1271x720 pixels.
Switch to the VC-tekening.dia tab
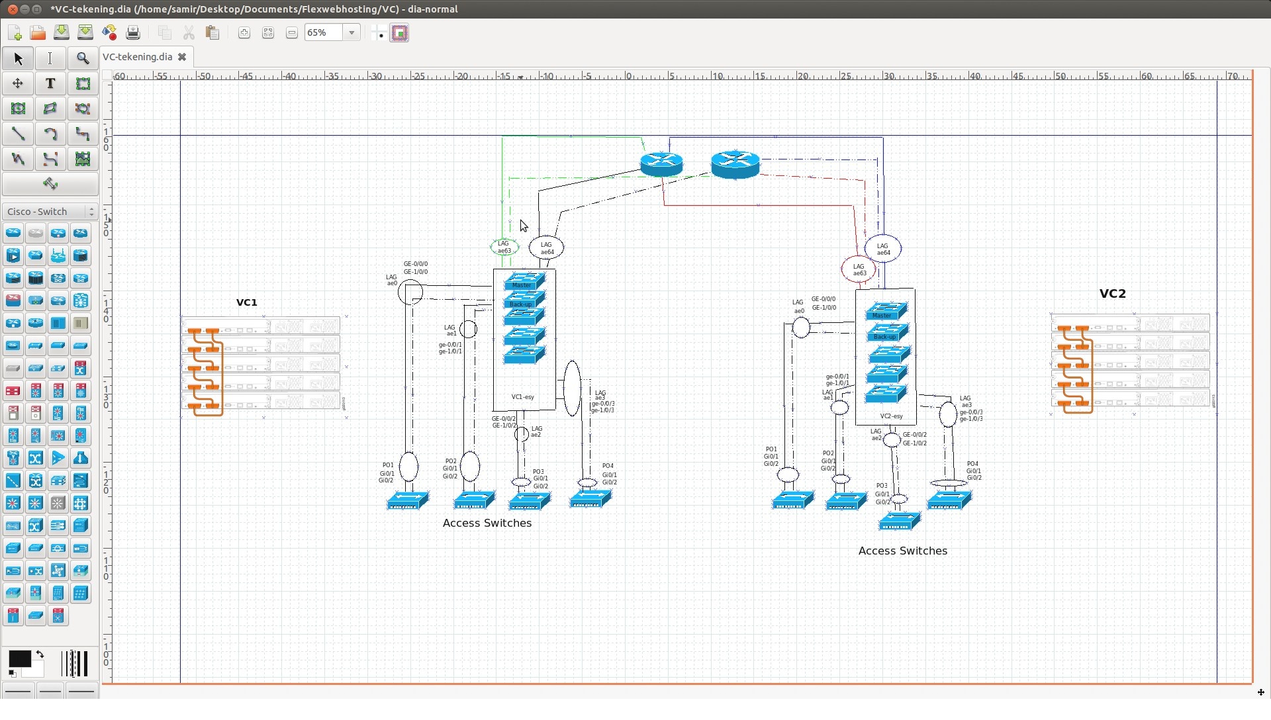(137, 57)
